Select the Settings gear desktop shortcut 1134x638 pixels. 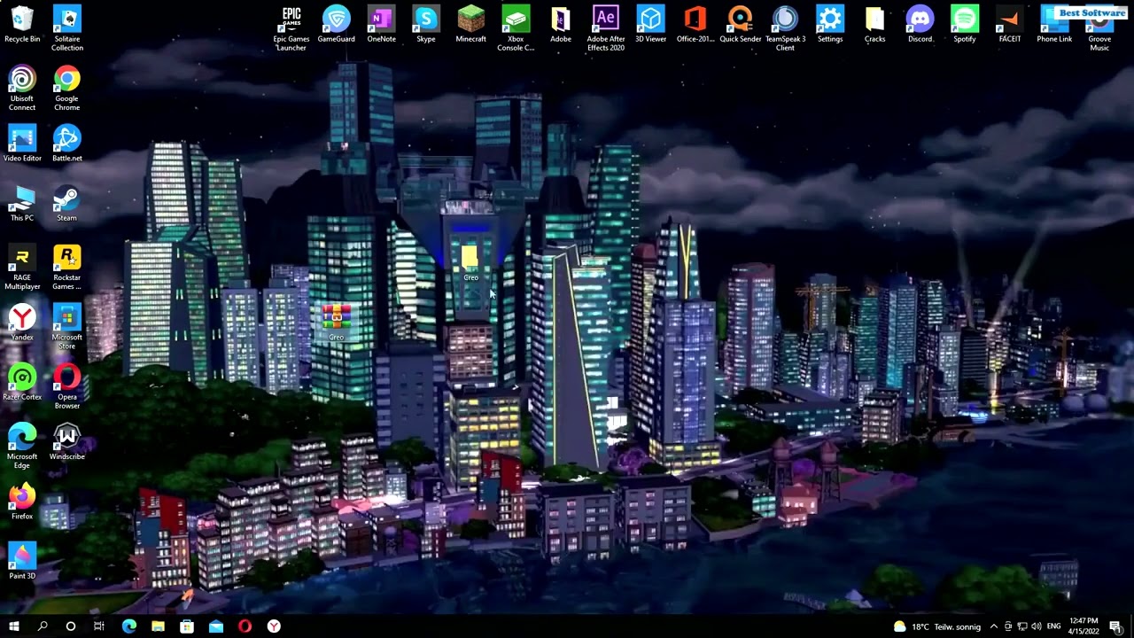point(830,25)
